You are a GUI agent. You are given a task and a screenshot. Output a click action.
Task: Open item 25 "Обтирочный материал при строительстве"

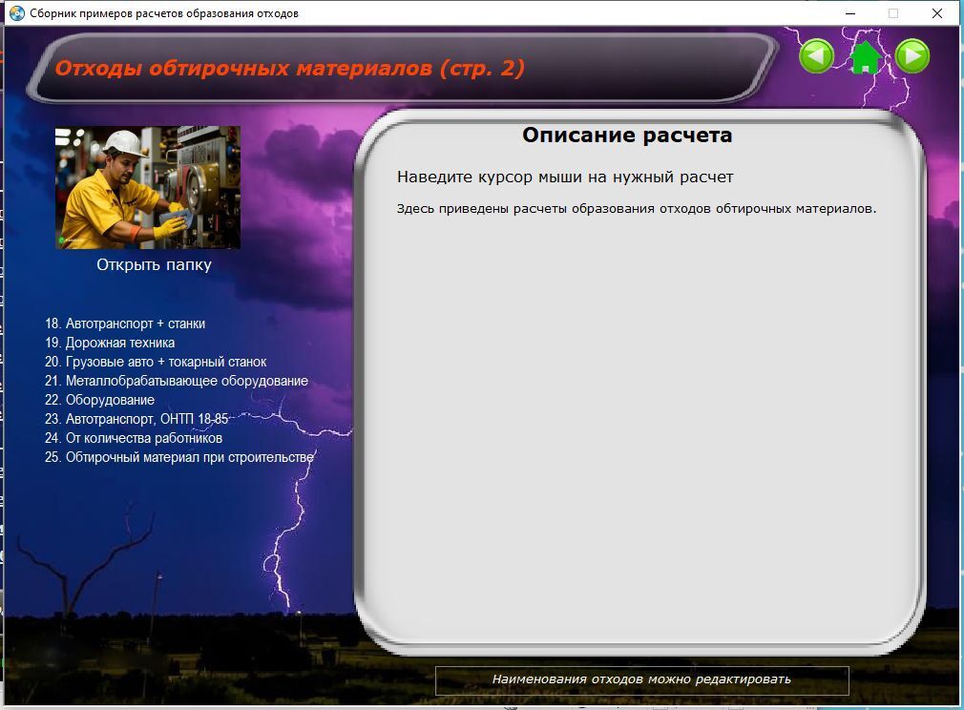click(179, 457)
